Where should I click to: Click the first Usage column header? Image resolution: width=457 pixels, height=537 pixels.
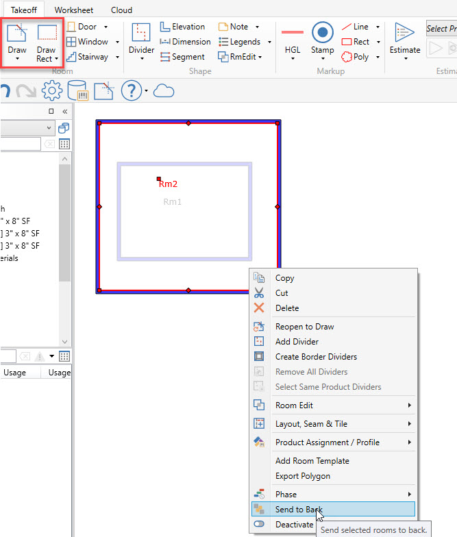15,373
